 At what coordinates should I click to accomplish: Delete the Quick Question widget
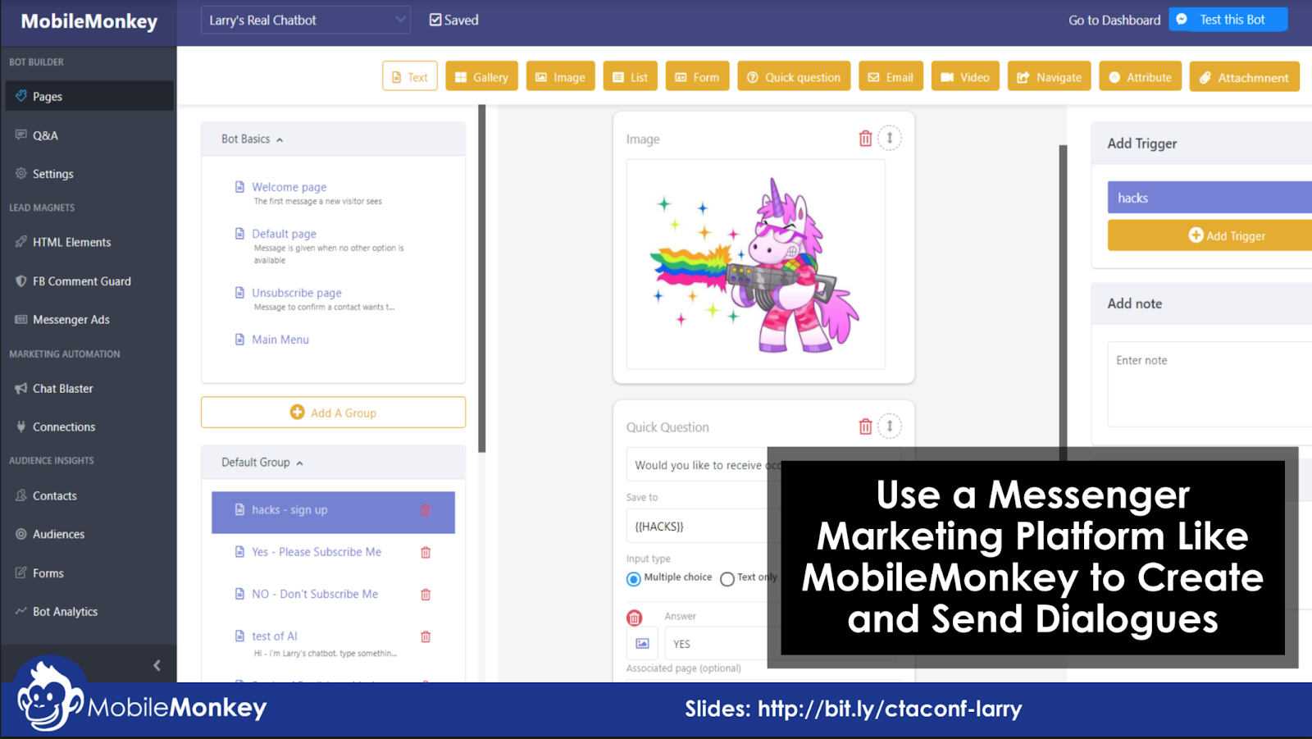click(x=865, y=427)
